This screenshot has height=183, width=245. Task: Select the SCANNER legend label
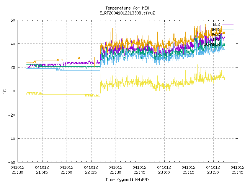(212, 44)
